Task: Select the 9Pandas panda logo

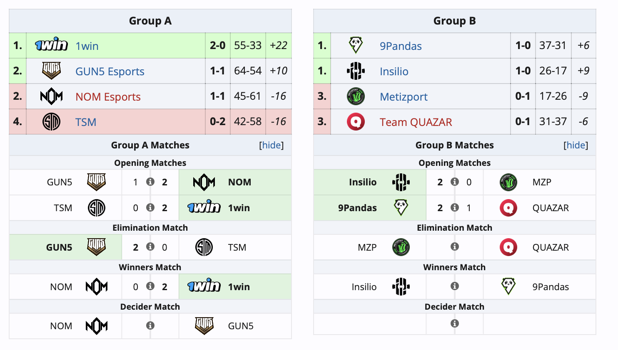Action: 355,46
